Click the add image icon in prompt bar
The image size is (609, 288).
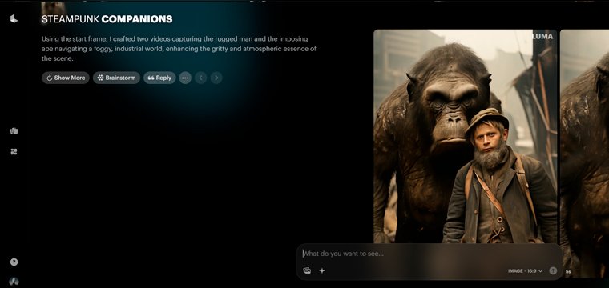(x=307, y=270)
